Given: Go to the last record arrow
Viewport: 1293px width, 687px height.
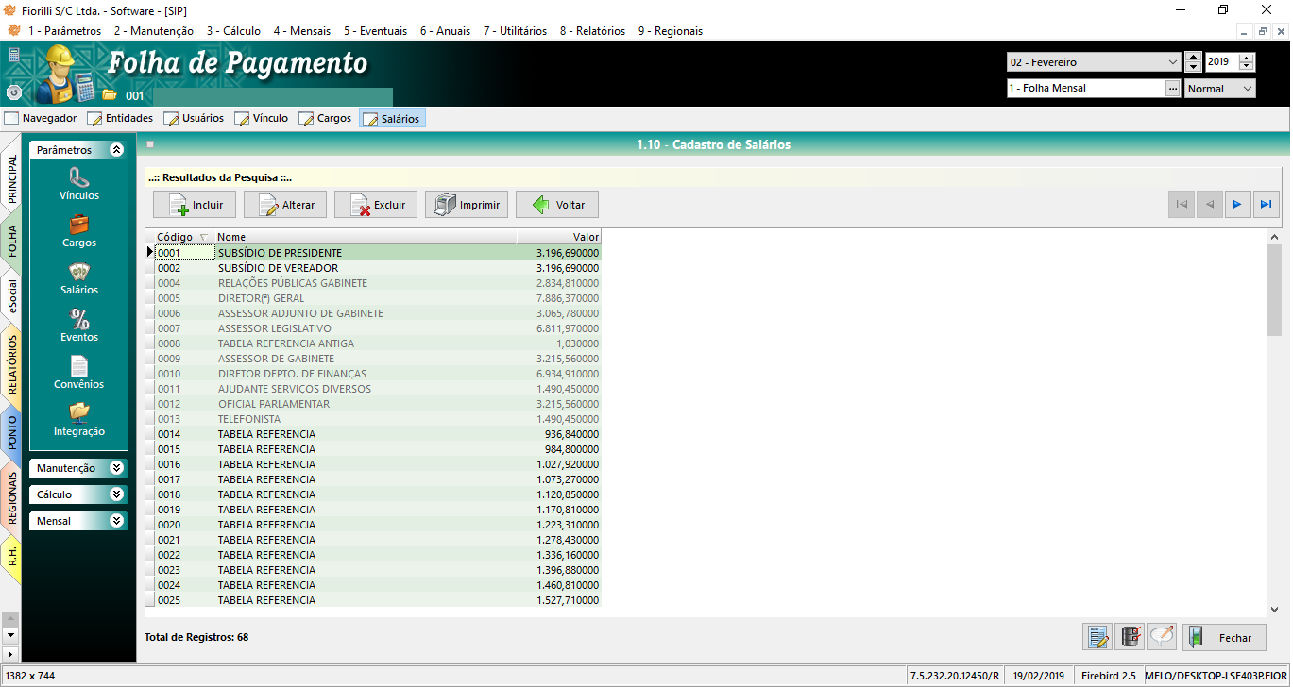Looking at the screenshot, I should pyautogui.click(x=1267, y=205).
